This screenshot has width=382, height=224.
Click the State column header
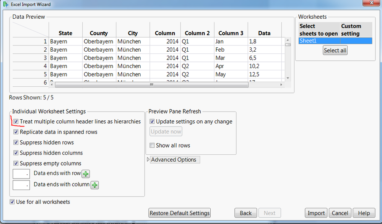click(65, 33)
